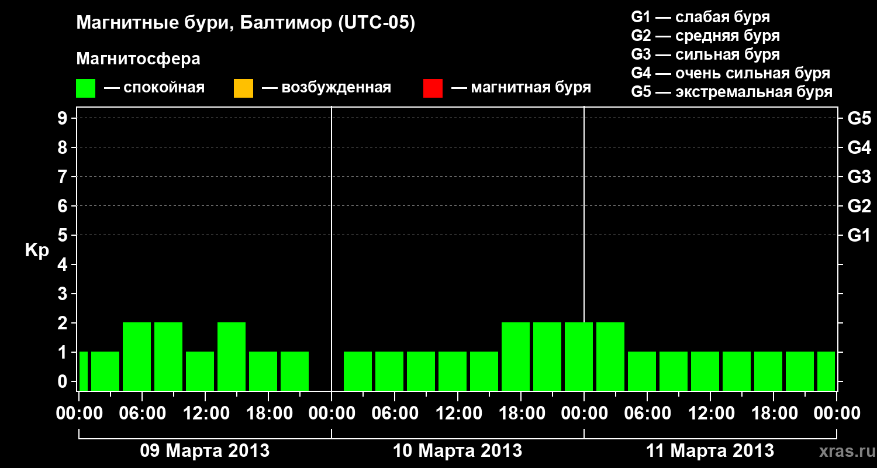
Task: Select the line 'G2 — средняя буря'
Action: click(x=706, y=36)
